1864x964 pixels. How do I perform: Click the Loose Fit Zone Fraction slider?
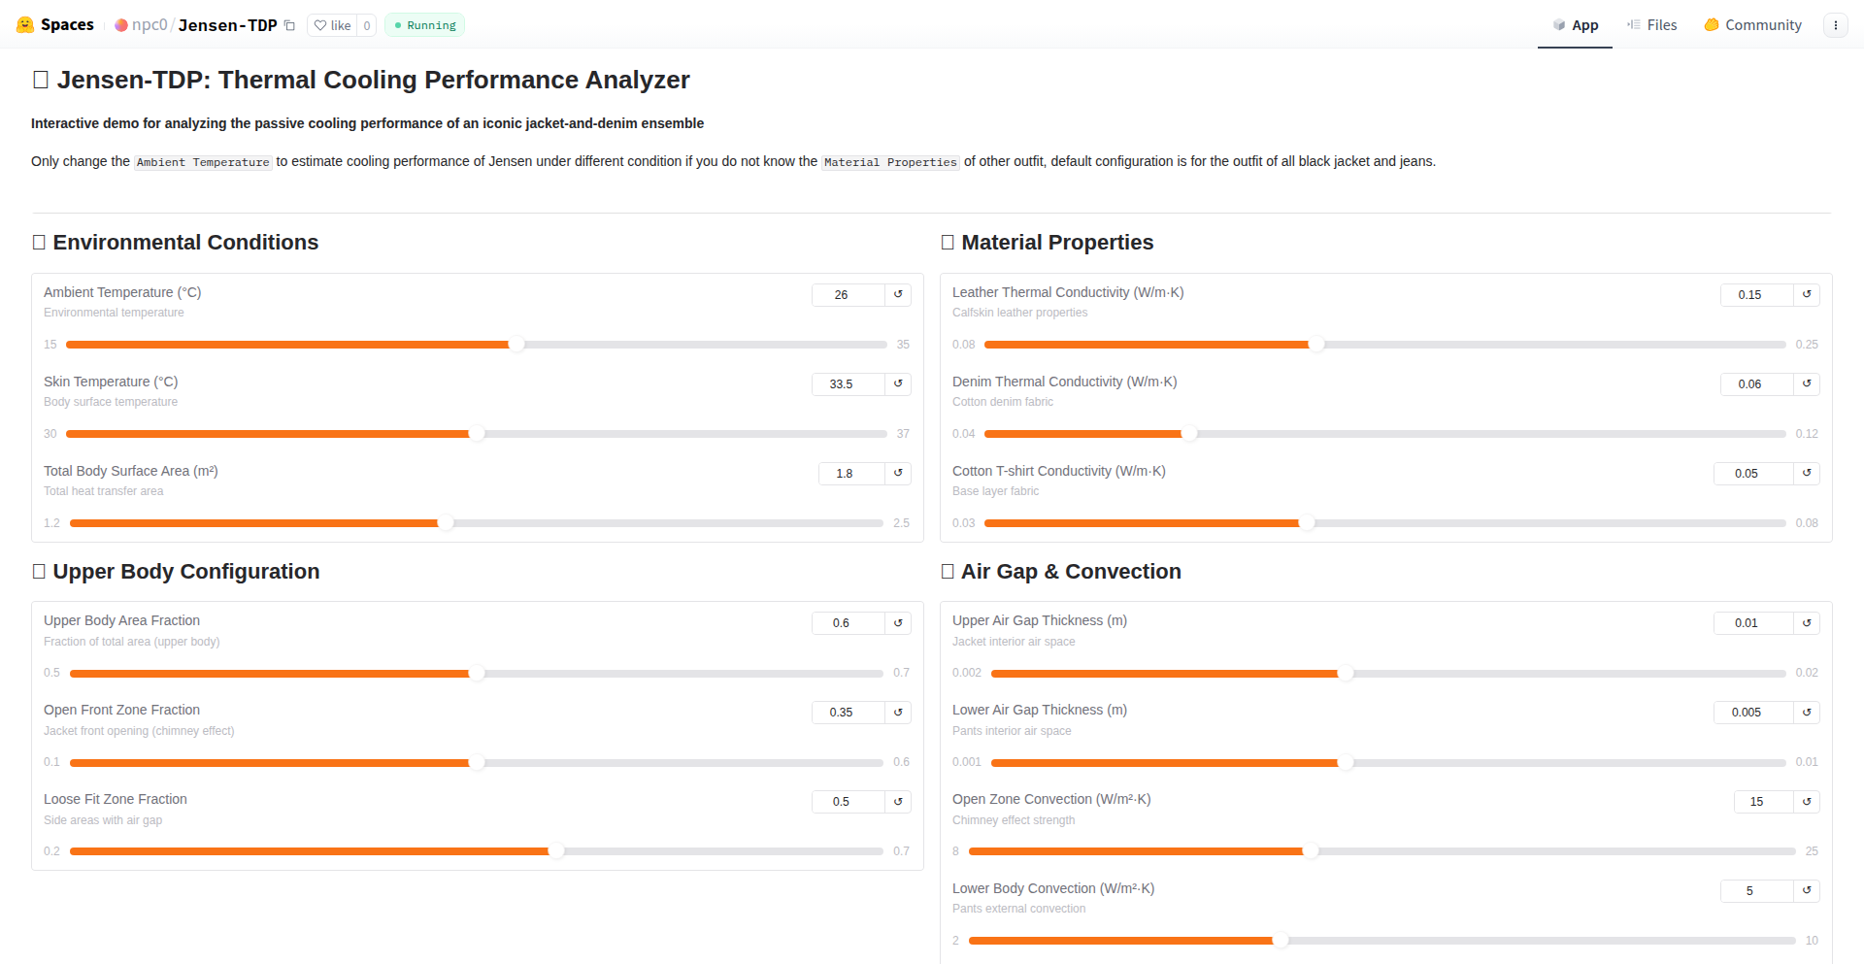point(556,851)
